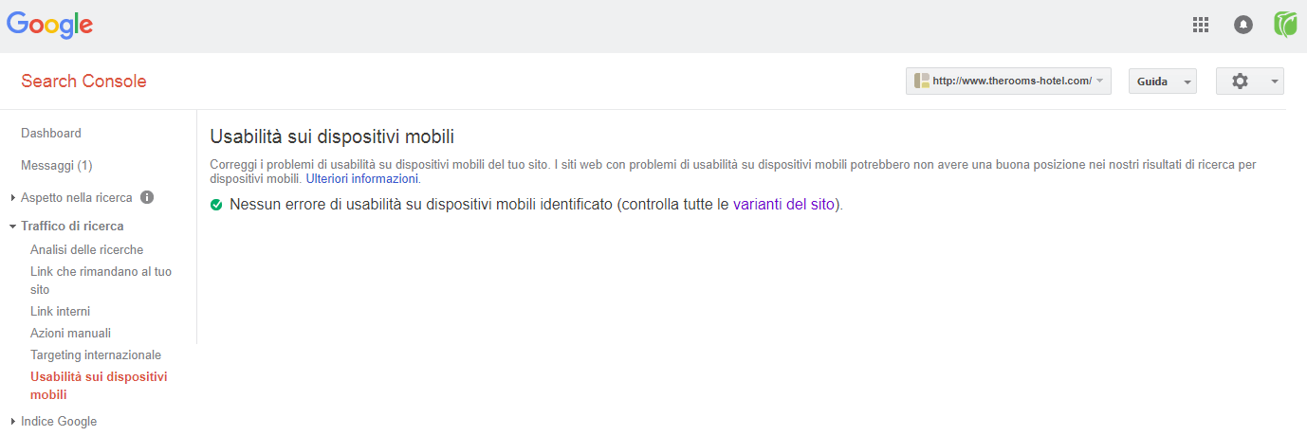The image size is (1307, 436).
Task: Click the info icon beside Aspetto nella ricerca
Action: click(x=147, y=198)
